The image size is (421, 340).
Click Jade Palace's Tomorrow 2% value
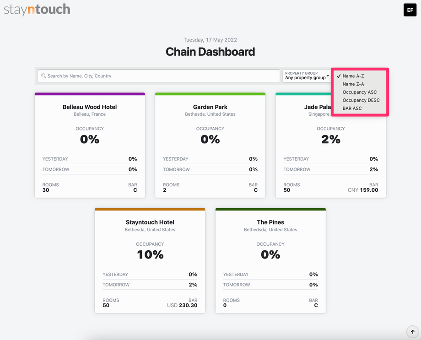click(374, 169)
